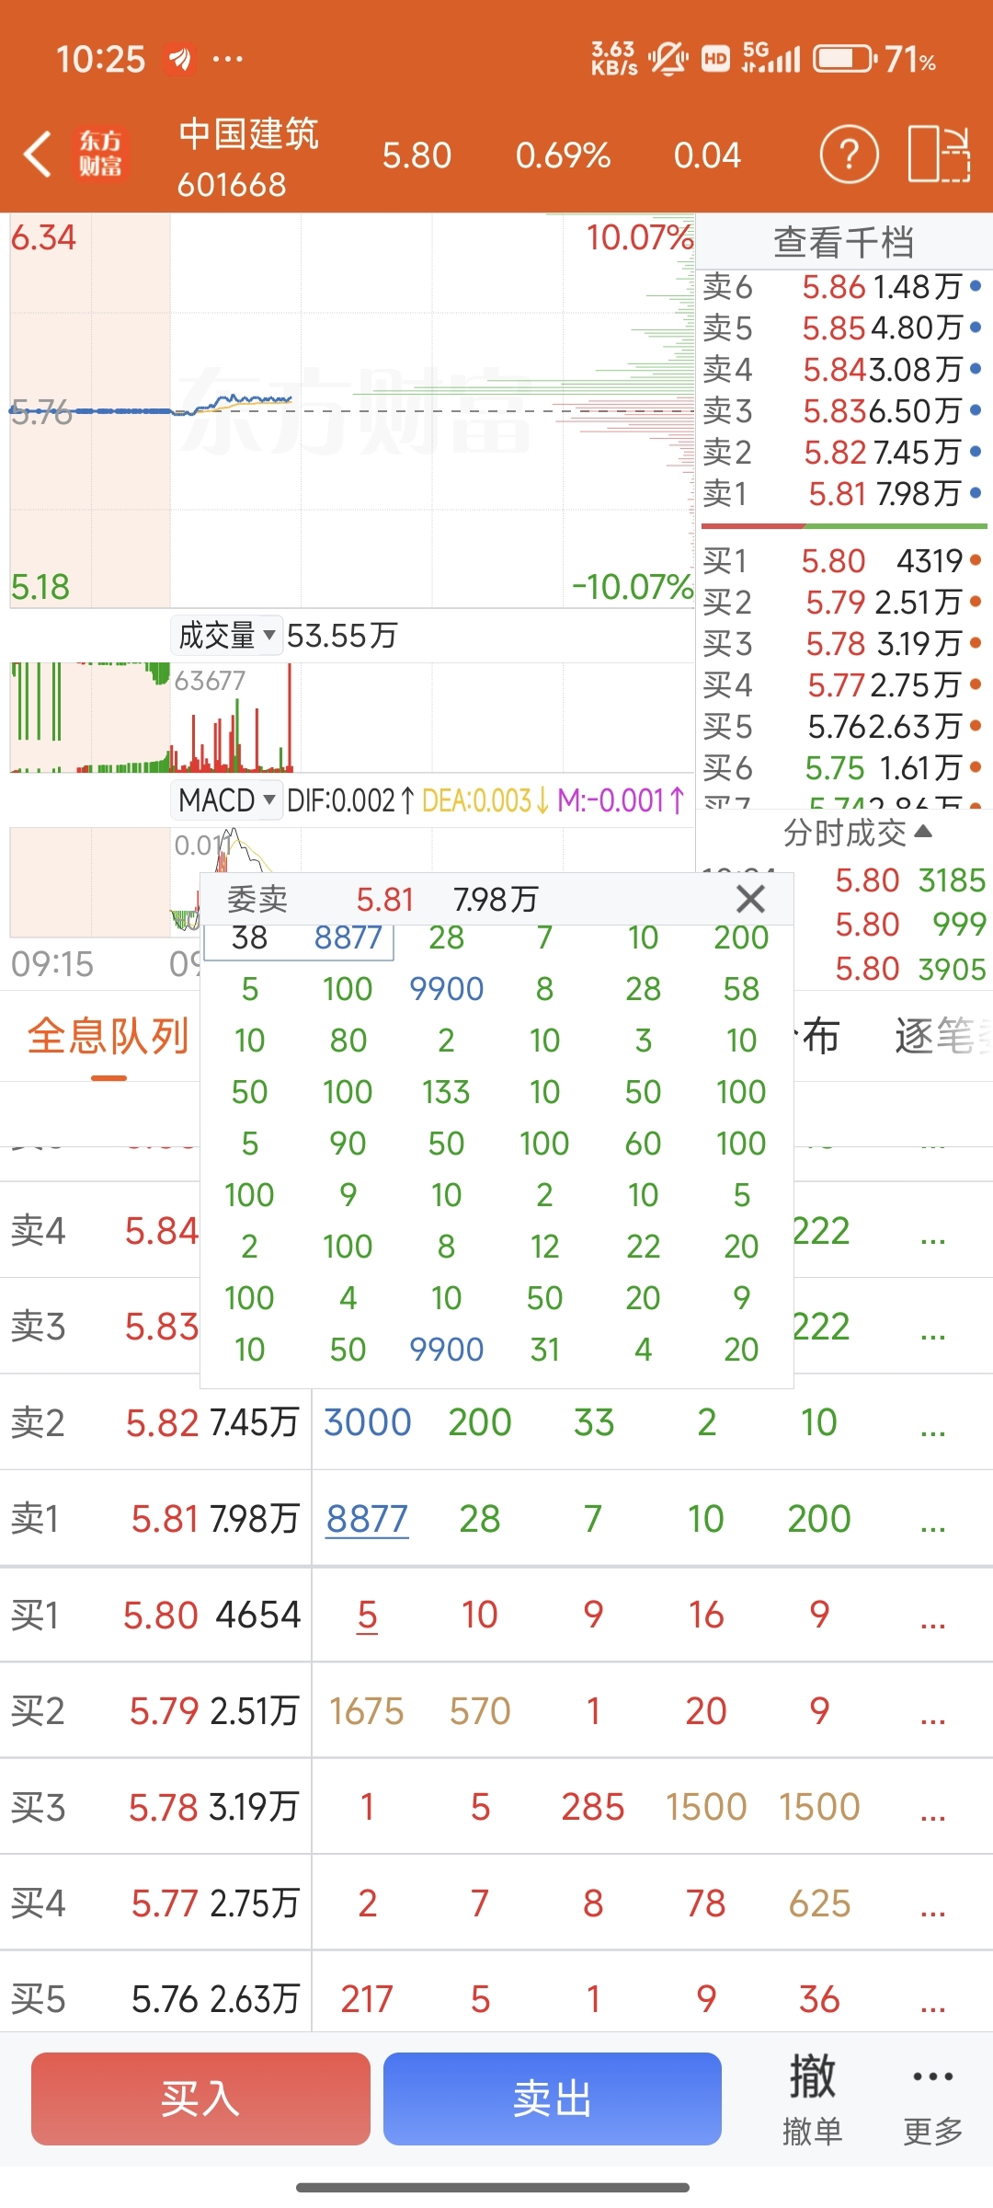Tap the blue dot beside 卖1
Viewport: 993px width, 2208px height.
pos(976,494)
